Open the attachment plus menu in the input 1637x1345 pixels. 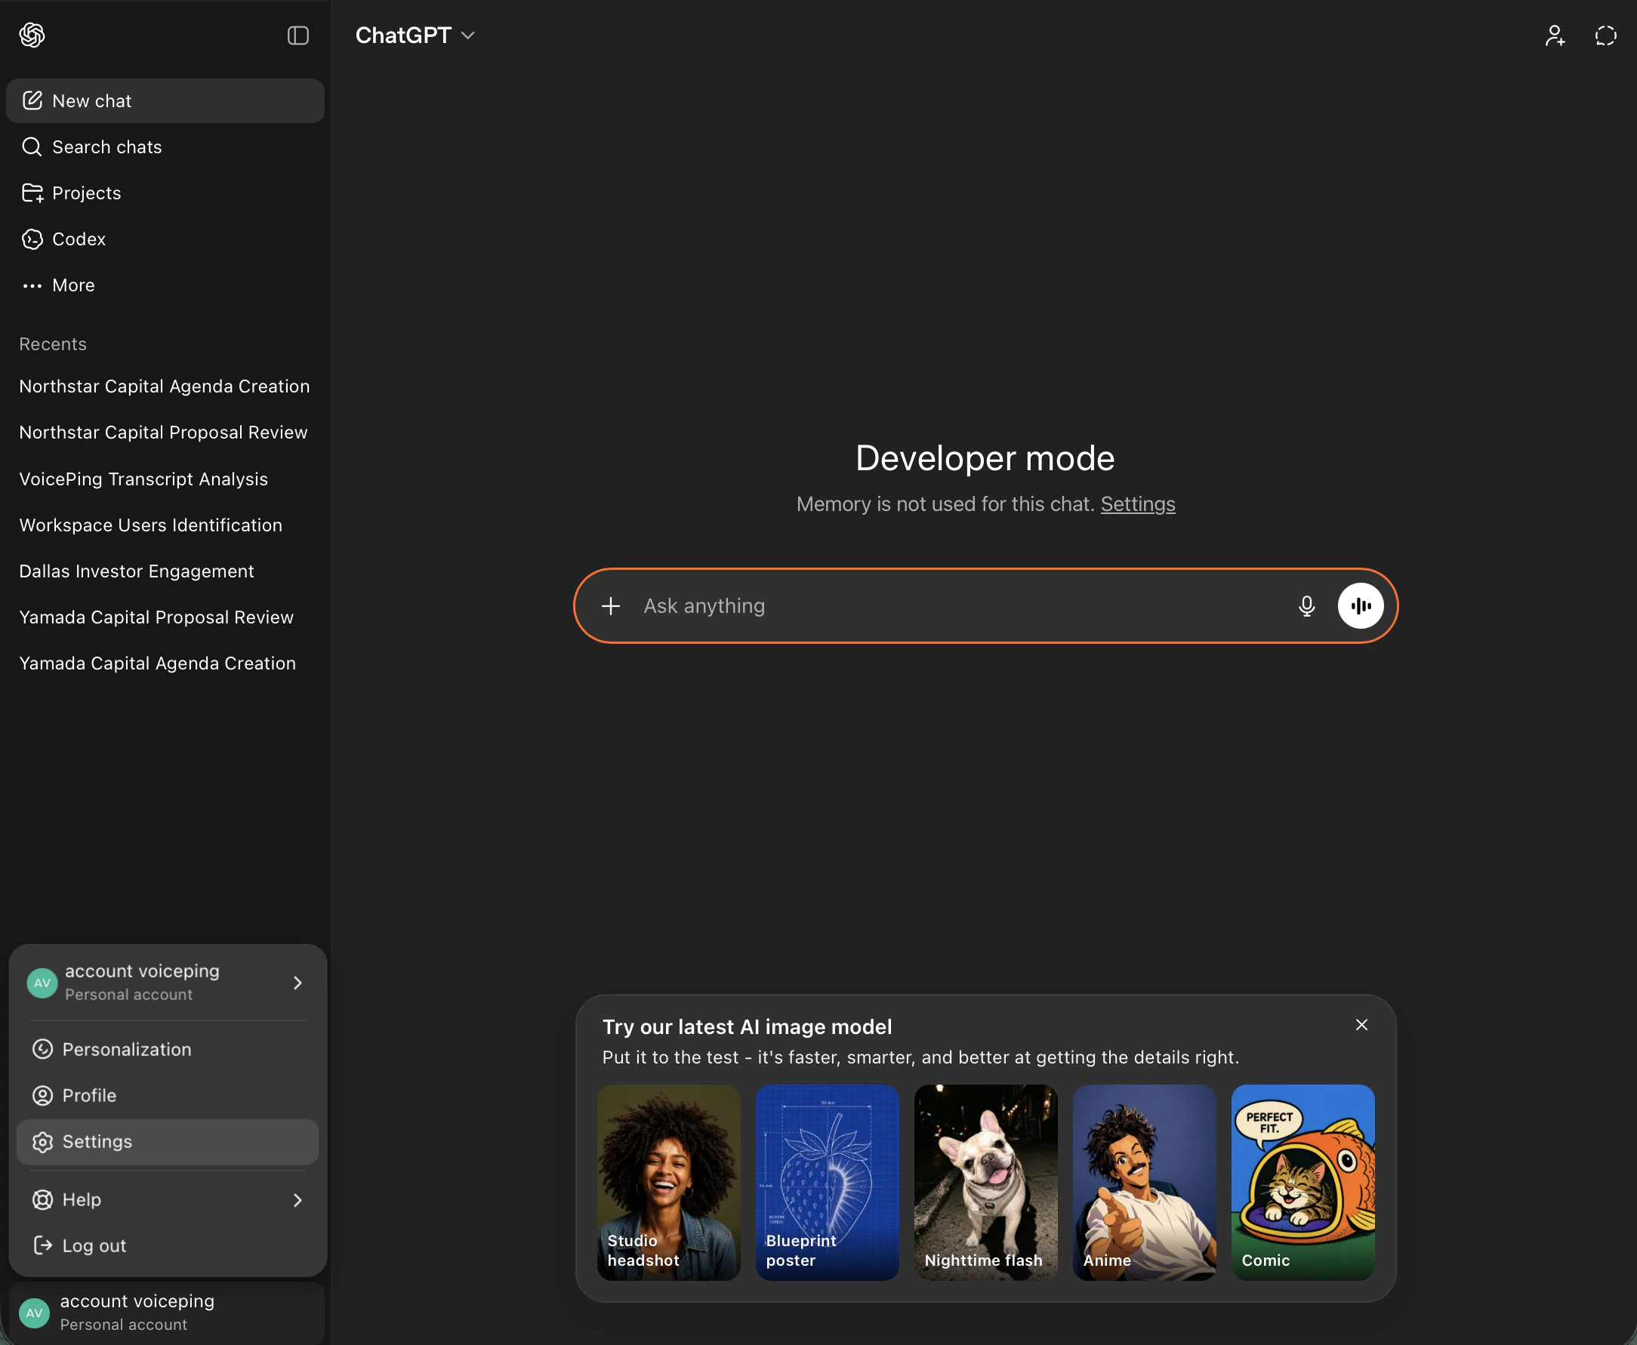click(612, 606)
